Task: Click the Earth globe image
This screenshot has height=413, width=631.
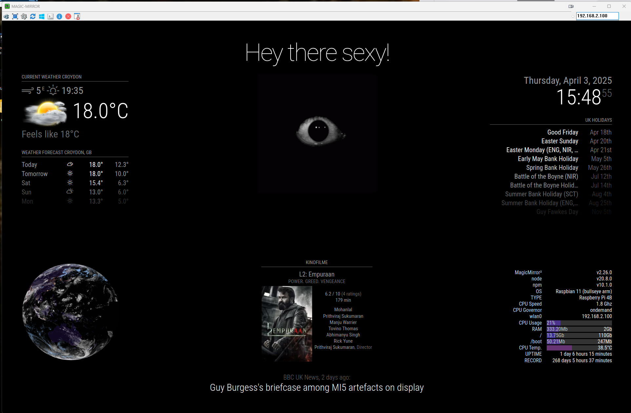Action: pos(70,312)
